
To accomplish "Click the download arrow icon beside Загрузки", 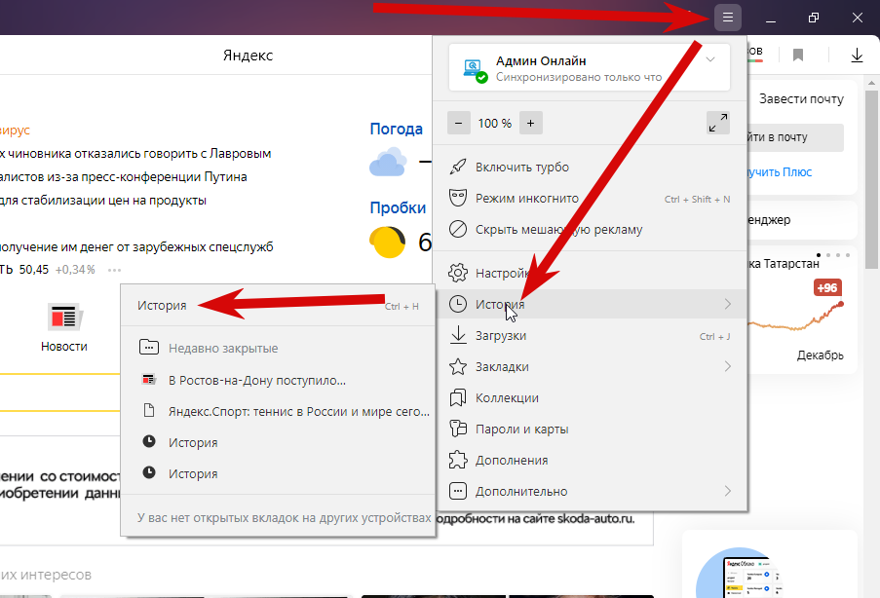I will (458, 335).
